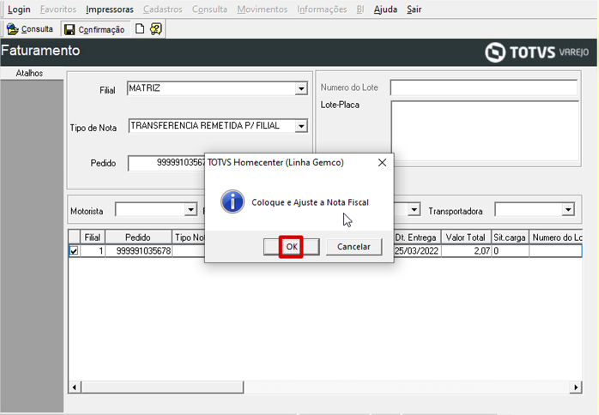Click the Dt. Entrega column header
Screen dimensions: 599x415
(x=416, y=238)
